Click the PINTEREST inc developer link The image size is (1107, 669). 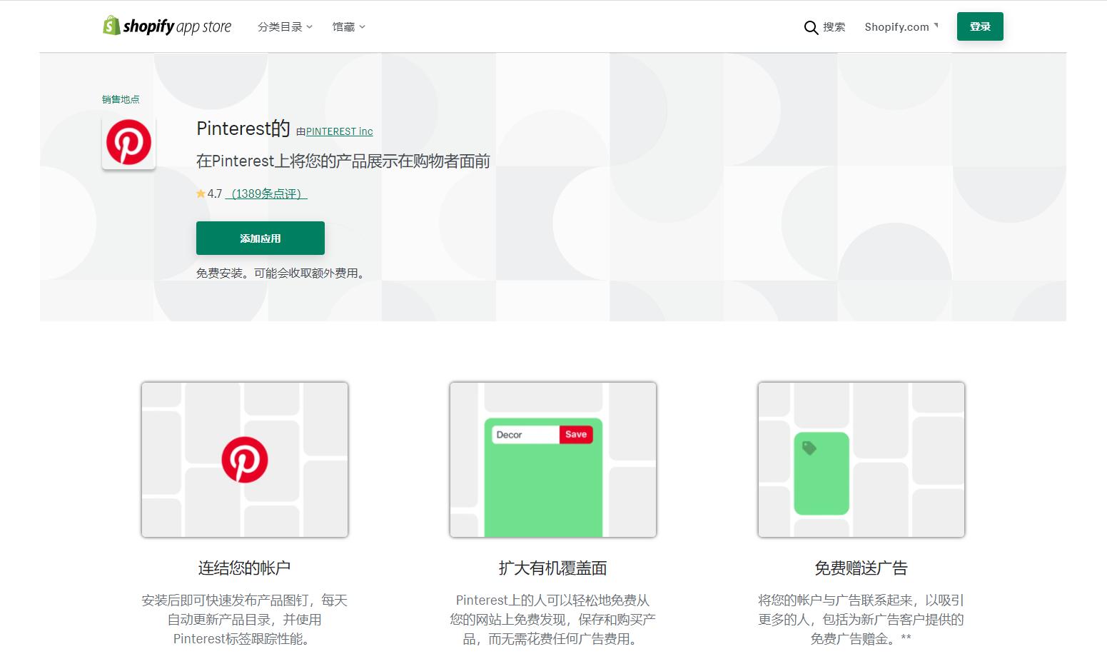coord(339,131)
